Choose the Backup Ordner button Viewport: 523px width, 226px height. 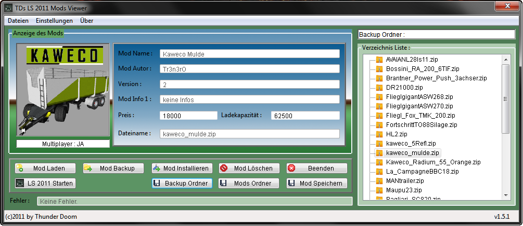182,183
